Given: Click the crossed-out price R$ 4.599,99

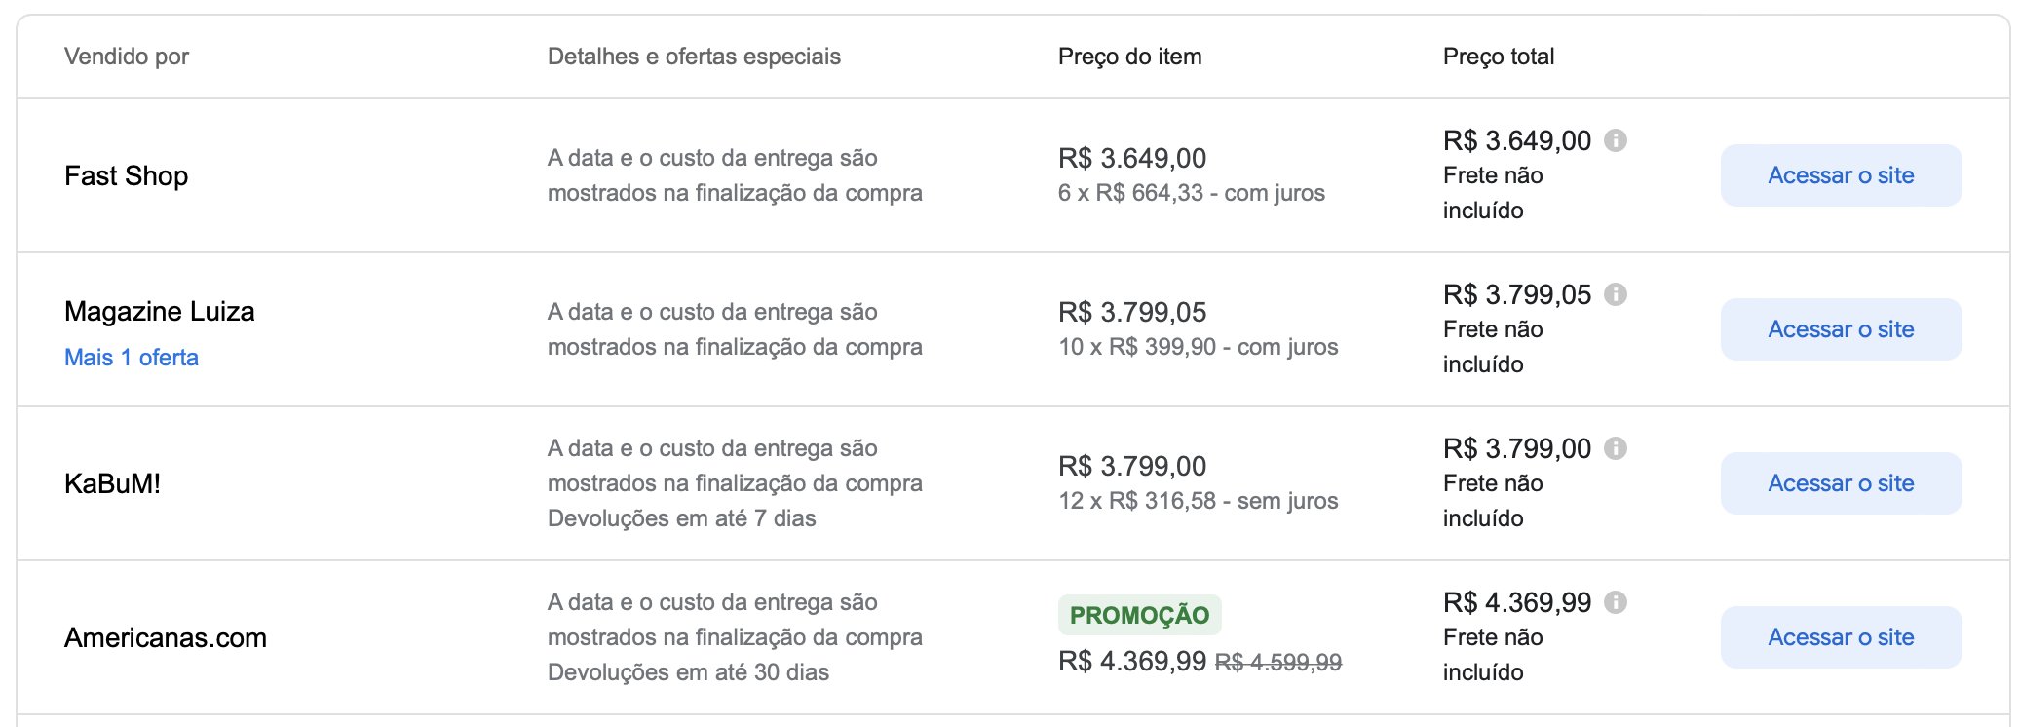Looking at the screenshot, I should click(x=1278, y=663).
